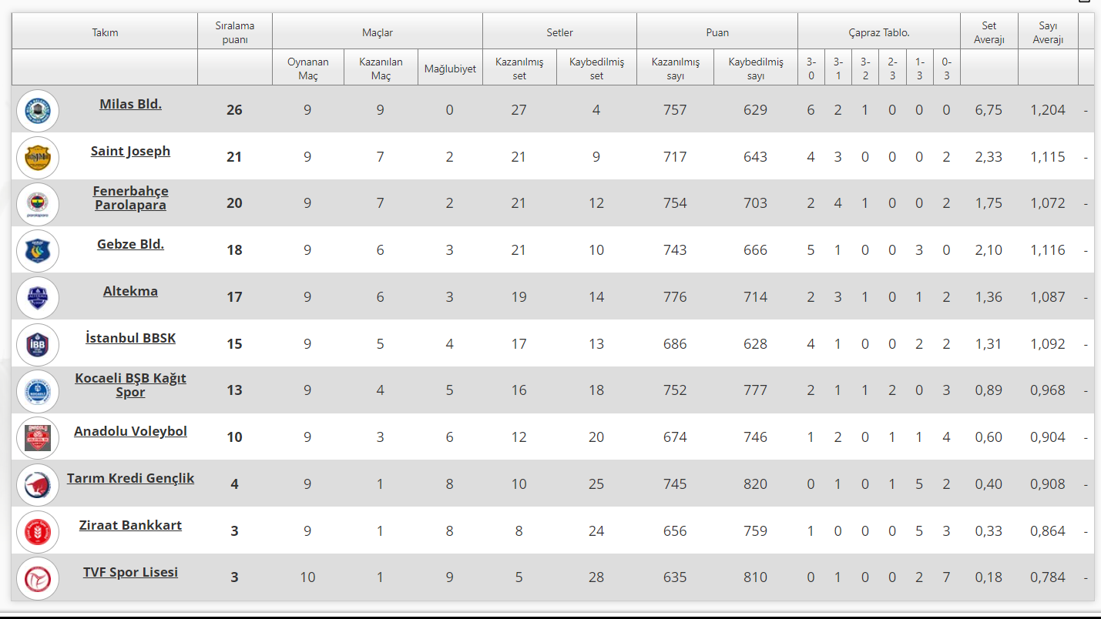Viewport: 1101px width, 619px height.
Task: Open the Gebze Bld. team page
Action: pyautogui.click(x=130, y=244)
